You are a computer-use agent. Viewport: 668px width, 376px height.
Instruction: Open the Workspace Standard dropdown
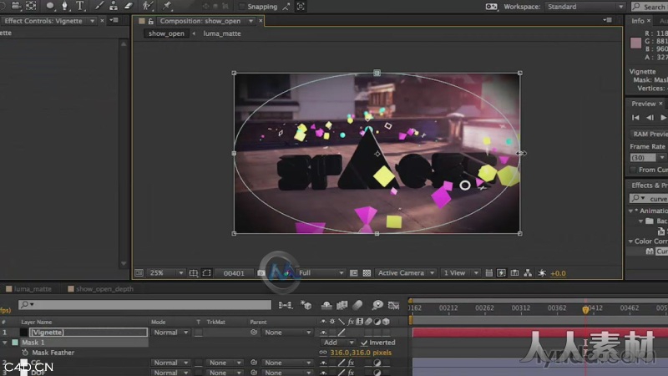click(x=584, y=7)
